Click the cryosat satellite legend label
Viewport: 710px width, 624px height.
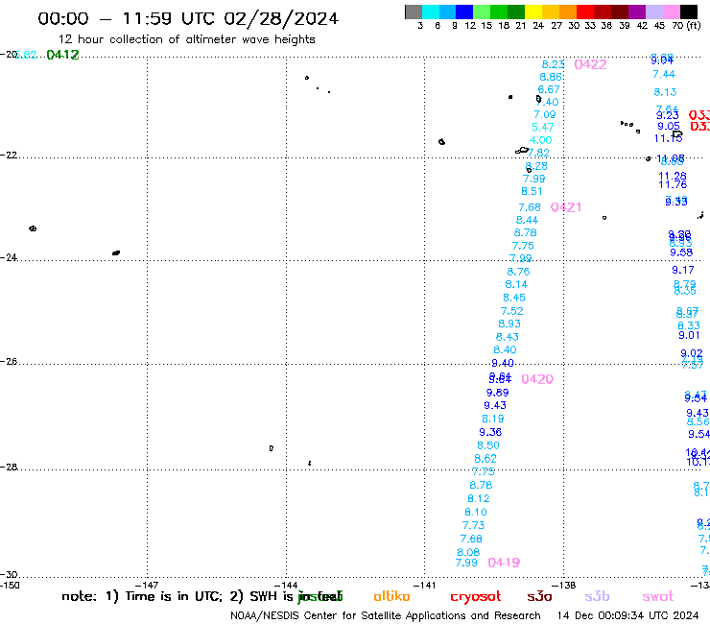[x=476, y=597]
